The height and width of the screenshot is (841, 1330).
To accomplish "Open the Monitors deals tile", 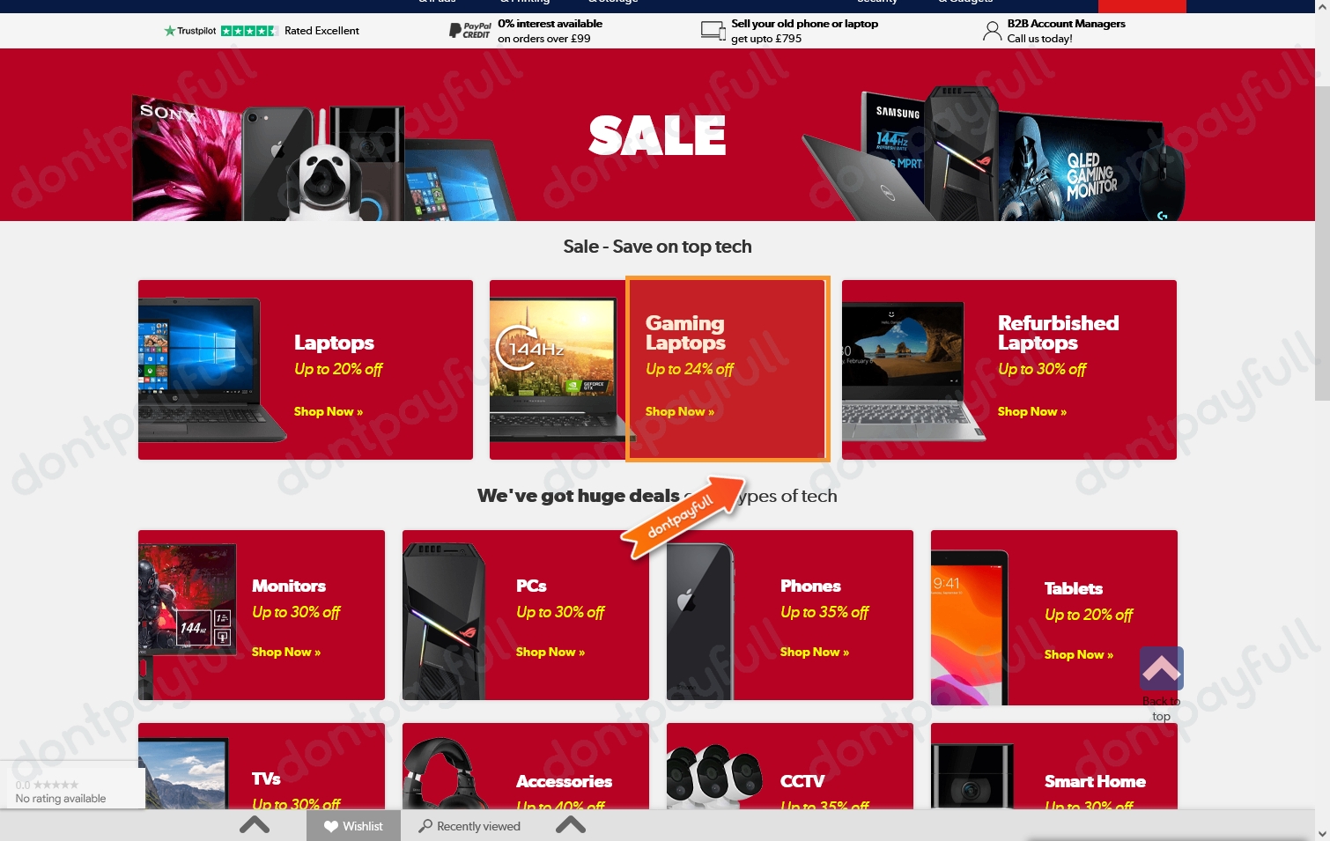I will (262, 615).
